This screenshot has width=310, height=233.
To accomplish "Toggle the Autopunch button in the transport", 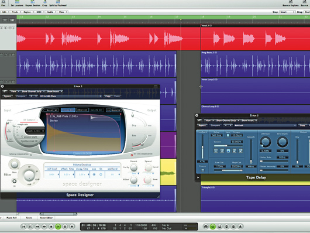I will click(x=219, y=227).
